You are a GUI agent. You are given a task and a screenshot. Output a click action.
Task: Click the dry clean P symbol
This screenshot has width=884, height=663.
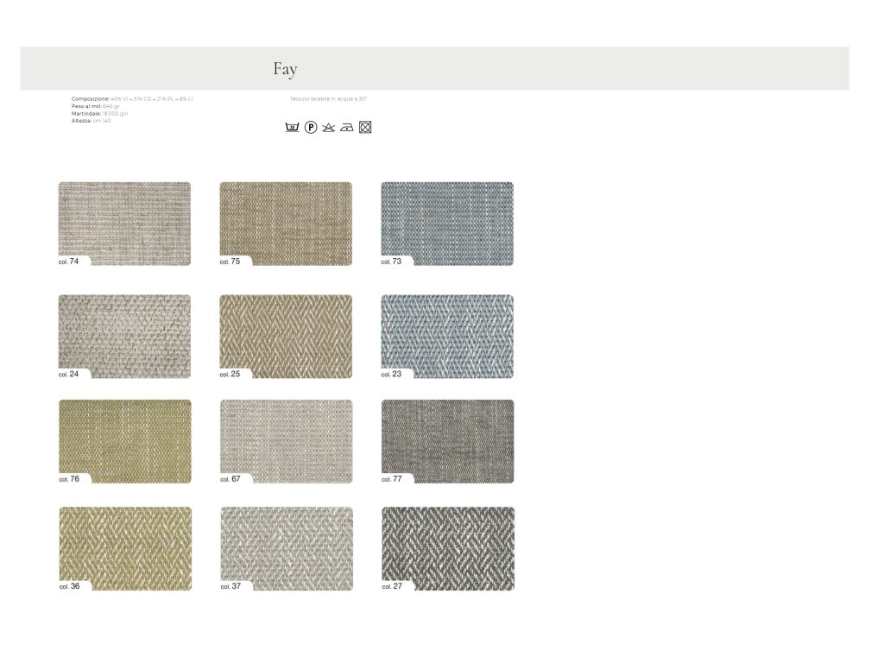coord(311,128)
